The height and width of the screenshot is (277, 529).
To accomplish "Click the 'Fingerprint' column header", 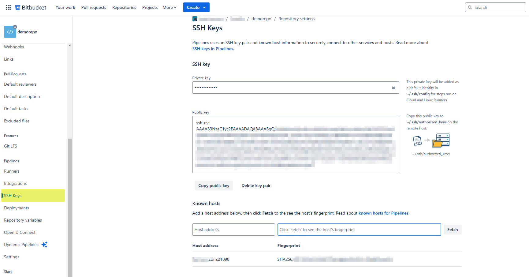I will [289, 245].
